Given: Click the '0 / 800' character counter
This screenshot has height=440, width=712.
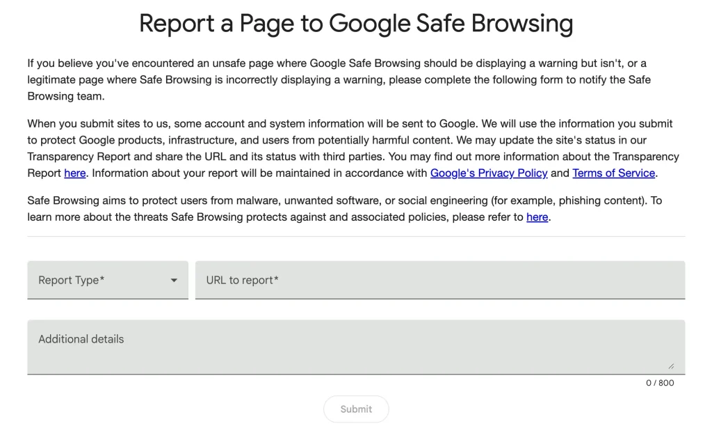Looking at the screenshot, I should coord(660,383).
